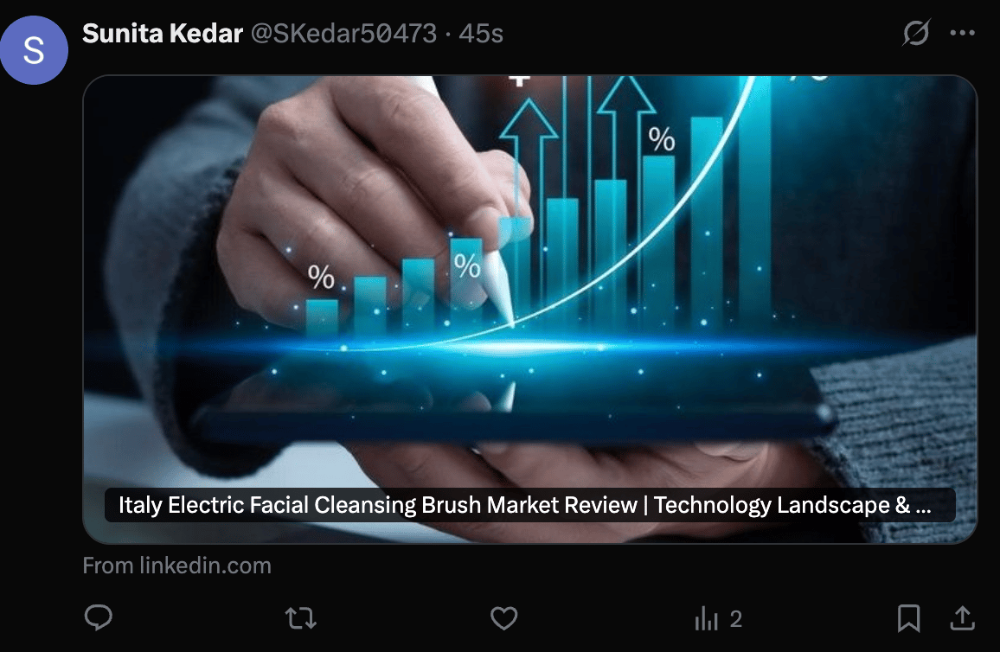View analytics via the bar chart icon

coord(707,618)
